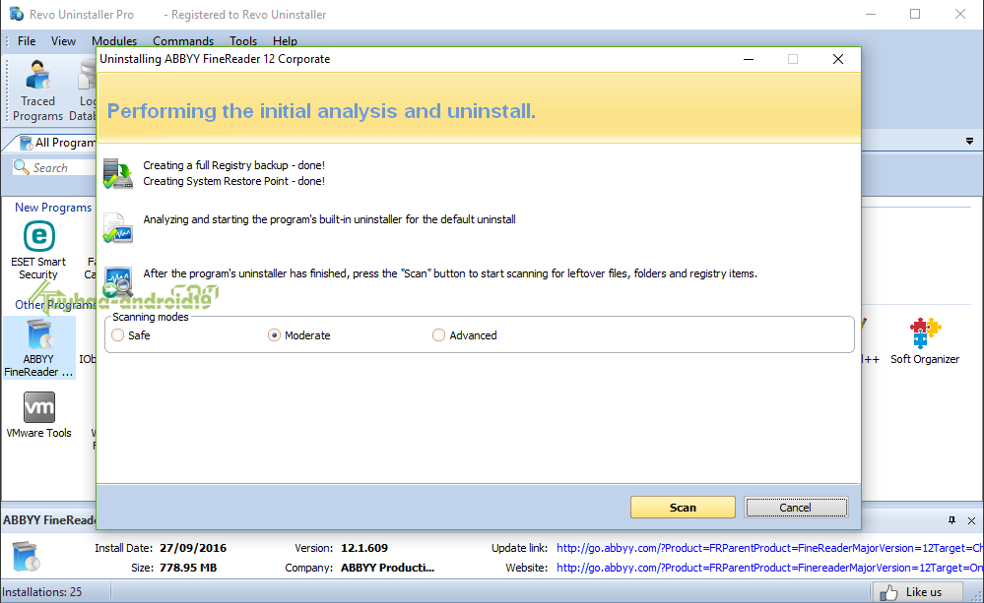Click the Like us thumbs-up icon
Image resolution: width=984 pixels, height=603 pixels.
point(888,592)
